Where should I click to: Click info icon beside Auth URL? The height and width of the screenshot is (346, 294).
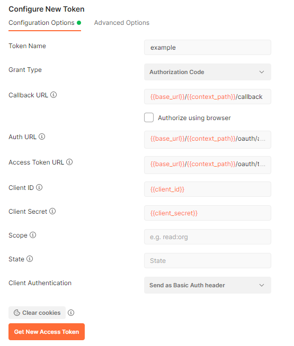(x=42, y=136)
